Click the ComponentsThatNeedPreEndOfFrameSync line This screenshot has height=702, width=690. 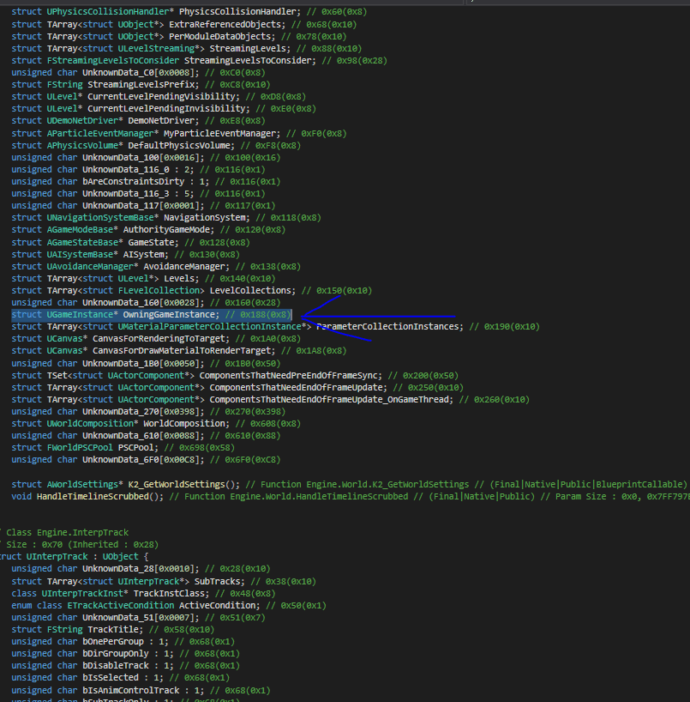click(235, 376)
